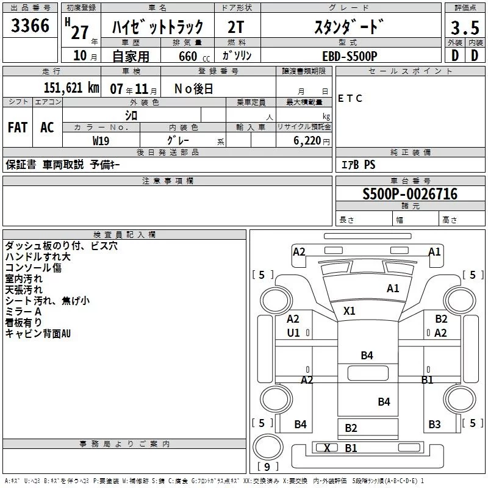Select vehicle history 自家用

(x=131, y=56)
